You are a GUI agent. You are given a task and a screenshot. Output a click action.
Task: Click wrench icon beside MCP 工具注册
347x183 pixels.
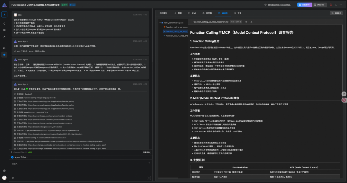[x=15, y=51]
